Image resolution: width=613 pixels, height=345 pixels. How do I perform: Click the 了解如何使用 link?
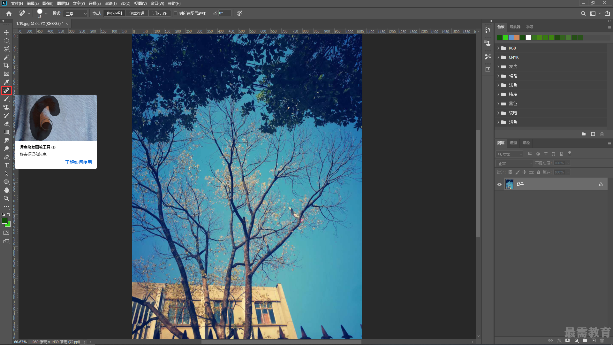(79, 162)
